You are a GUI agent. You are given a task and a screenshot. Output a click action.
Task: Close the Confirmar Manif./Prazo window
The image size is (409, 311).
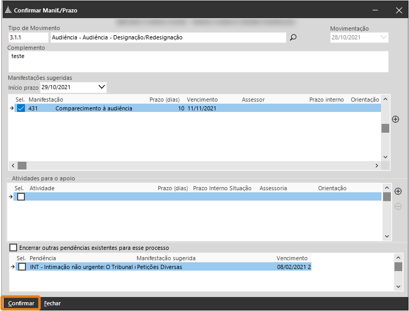(399, 10)
